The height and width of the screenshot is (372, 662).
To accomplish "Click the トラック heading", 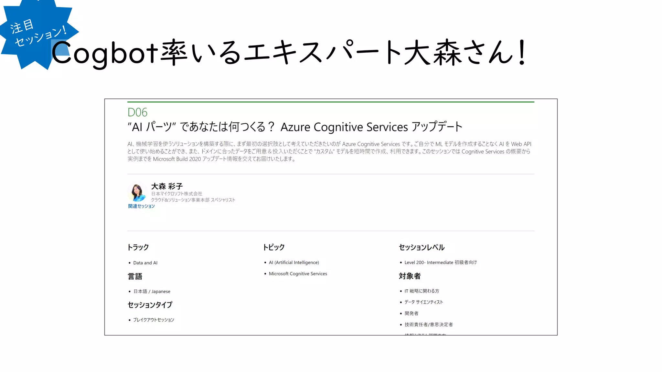I will [x=138, y=247].
